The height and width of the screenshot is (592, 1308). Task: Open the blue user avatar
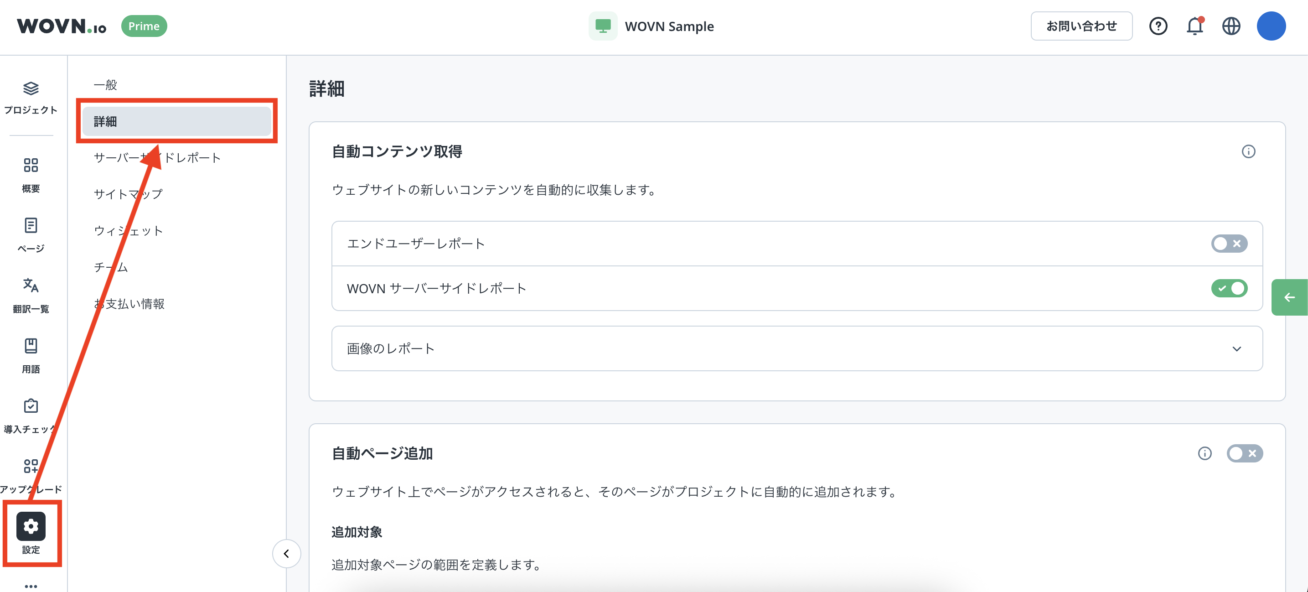coord(1271,26)
